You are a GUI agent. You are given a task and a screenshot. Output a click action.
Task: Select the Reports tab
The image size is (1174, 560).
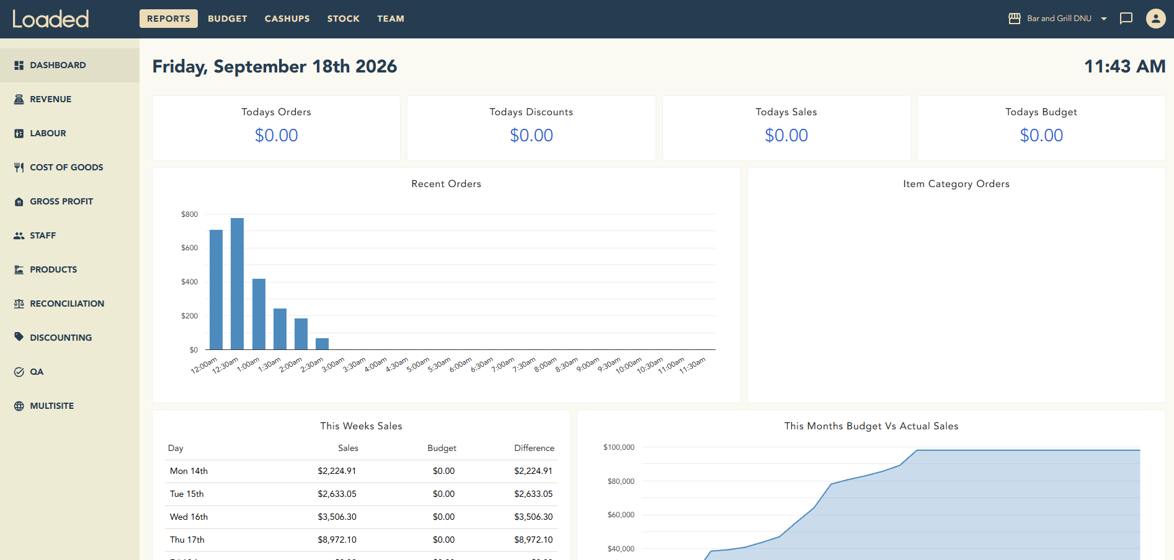[x=169, y=19]
